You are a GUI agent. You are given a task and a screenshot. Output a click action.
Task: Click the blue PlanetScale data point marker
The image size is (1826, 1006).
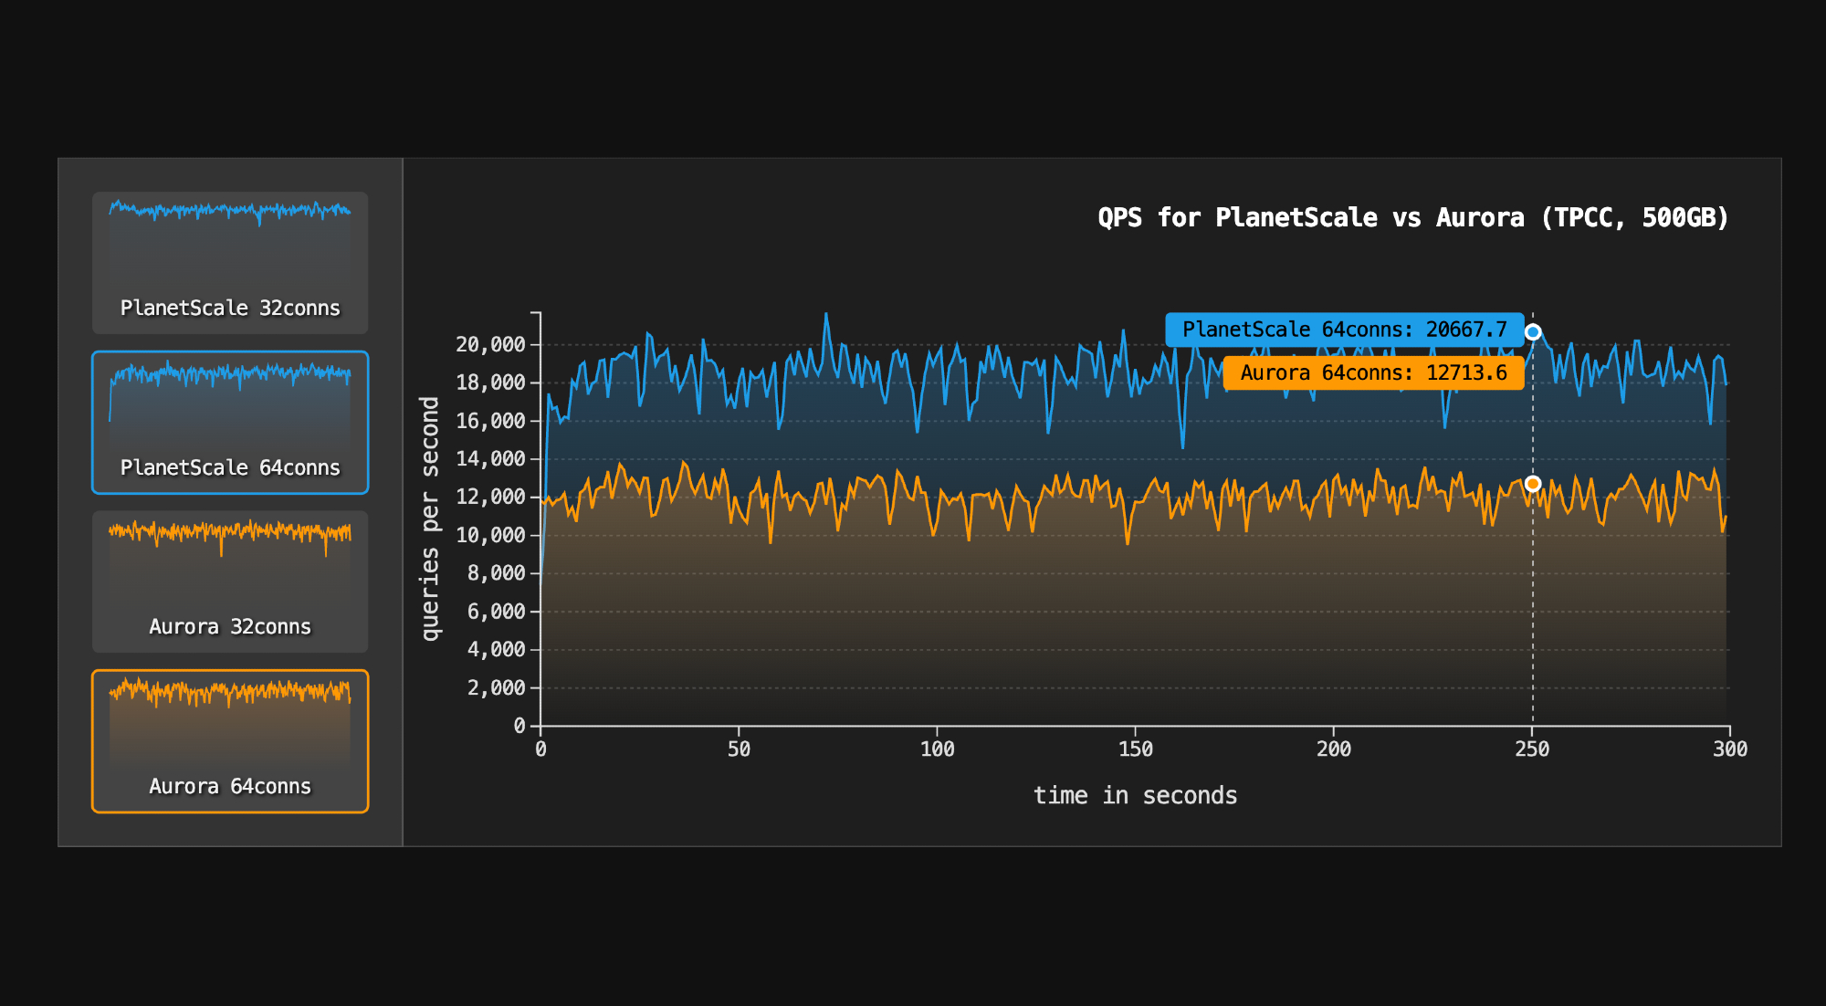(1533, 332)
